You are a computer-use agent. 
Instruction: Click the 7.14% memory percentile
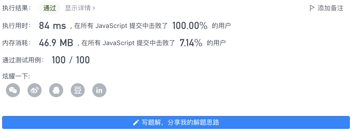click(x=191, y=43)
